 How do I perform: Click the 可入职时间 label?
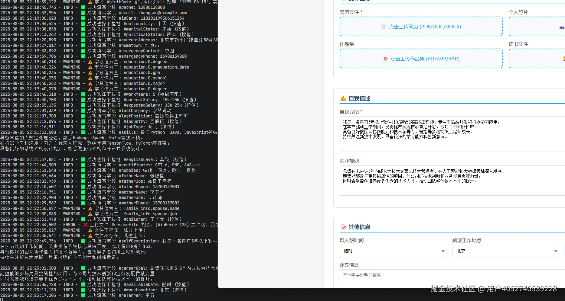click(x=351, y=240)
